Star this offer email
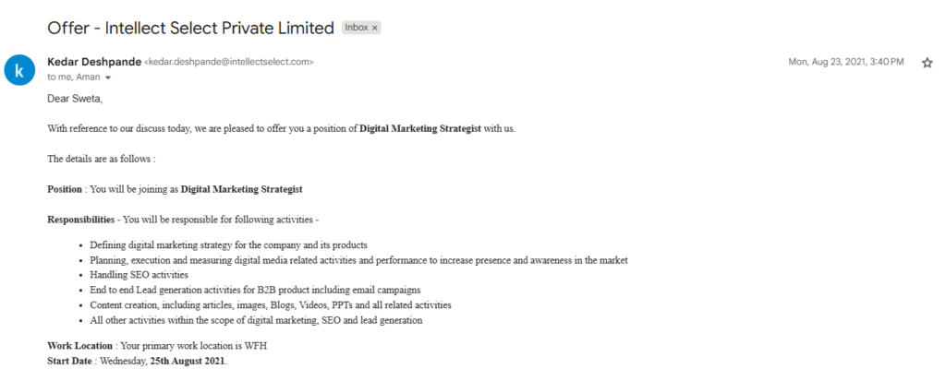This screenshot has width=946, height=369. tap(928, 63)
